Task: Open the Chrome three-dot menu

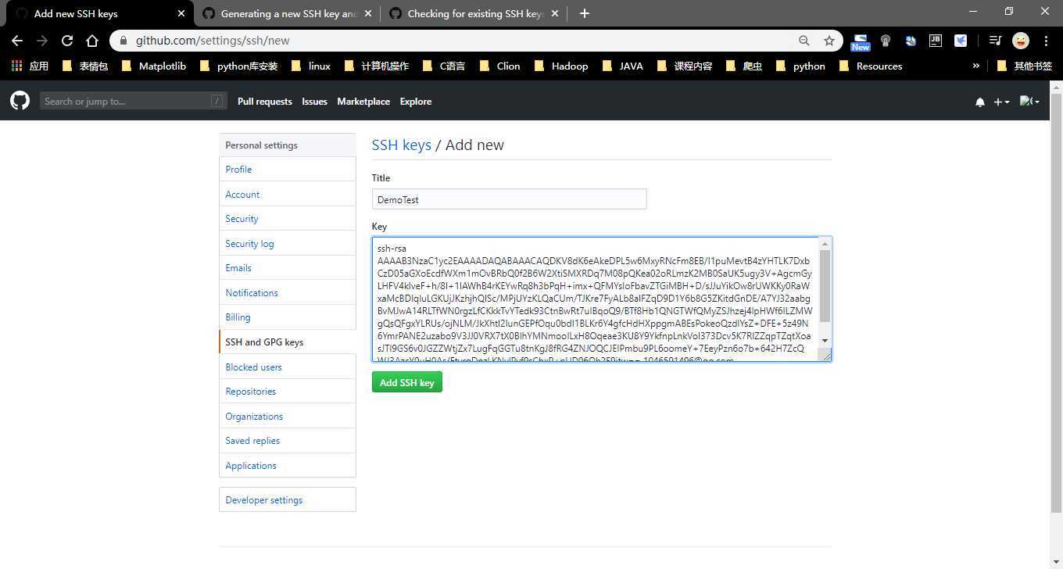Action: pos(1046,41)
